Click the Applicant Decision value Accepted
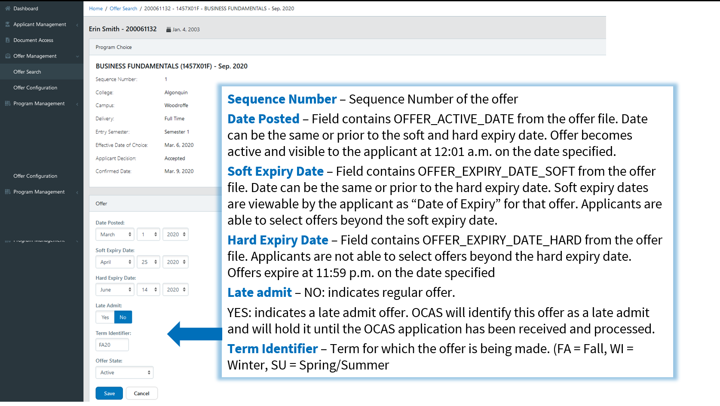720x406 pixels. [175, 159]
